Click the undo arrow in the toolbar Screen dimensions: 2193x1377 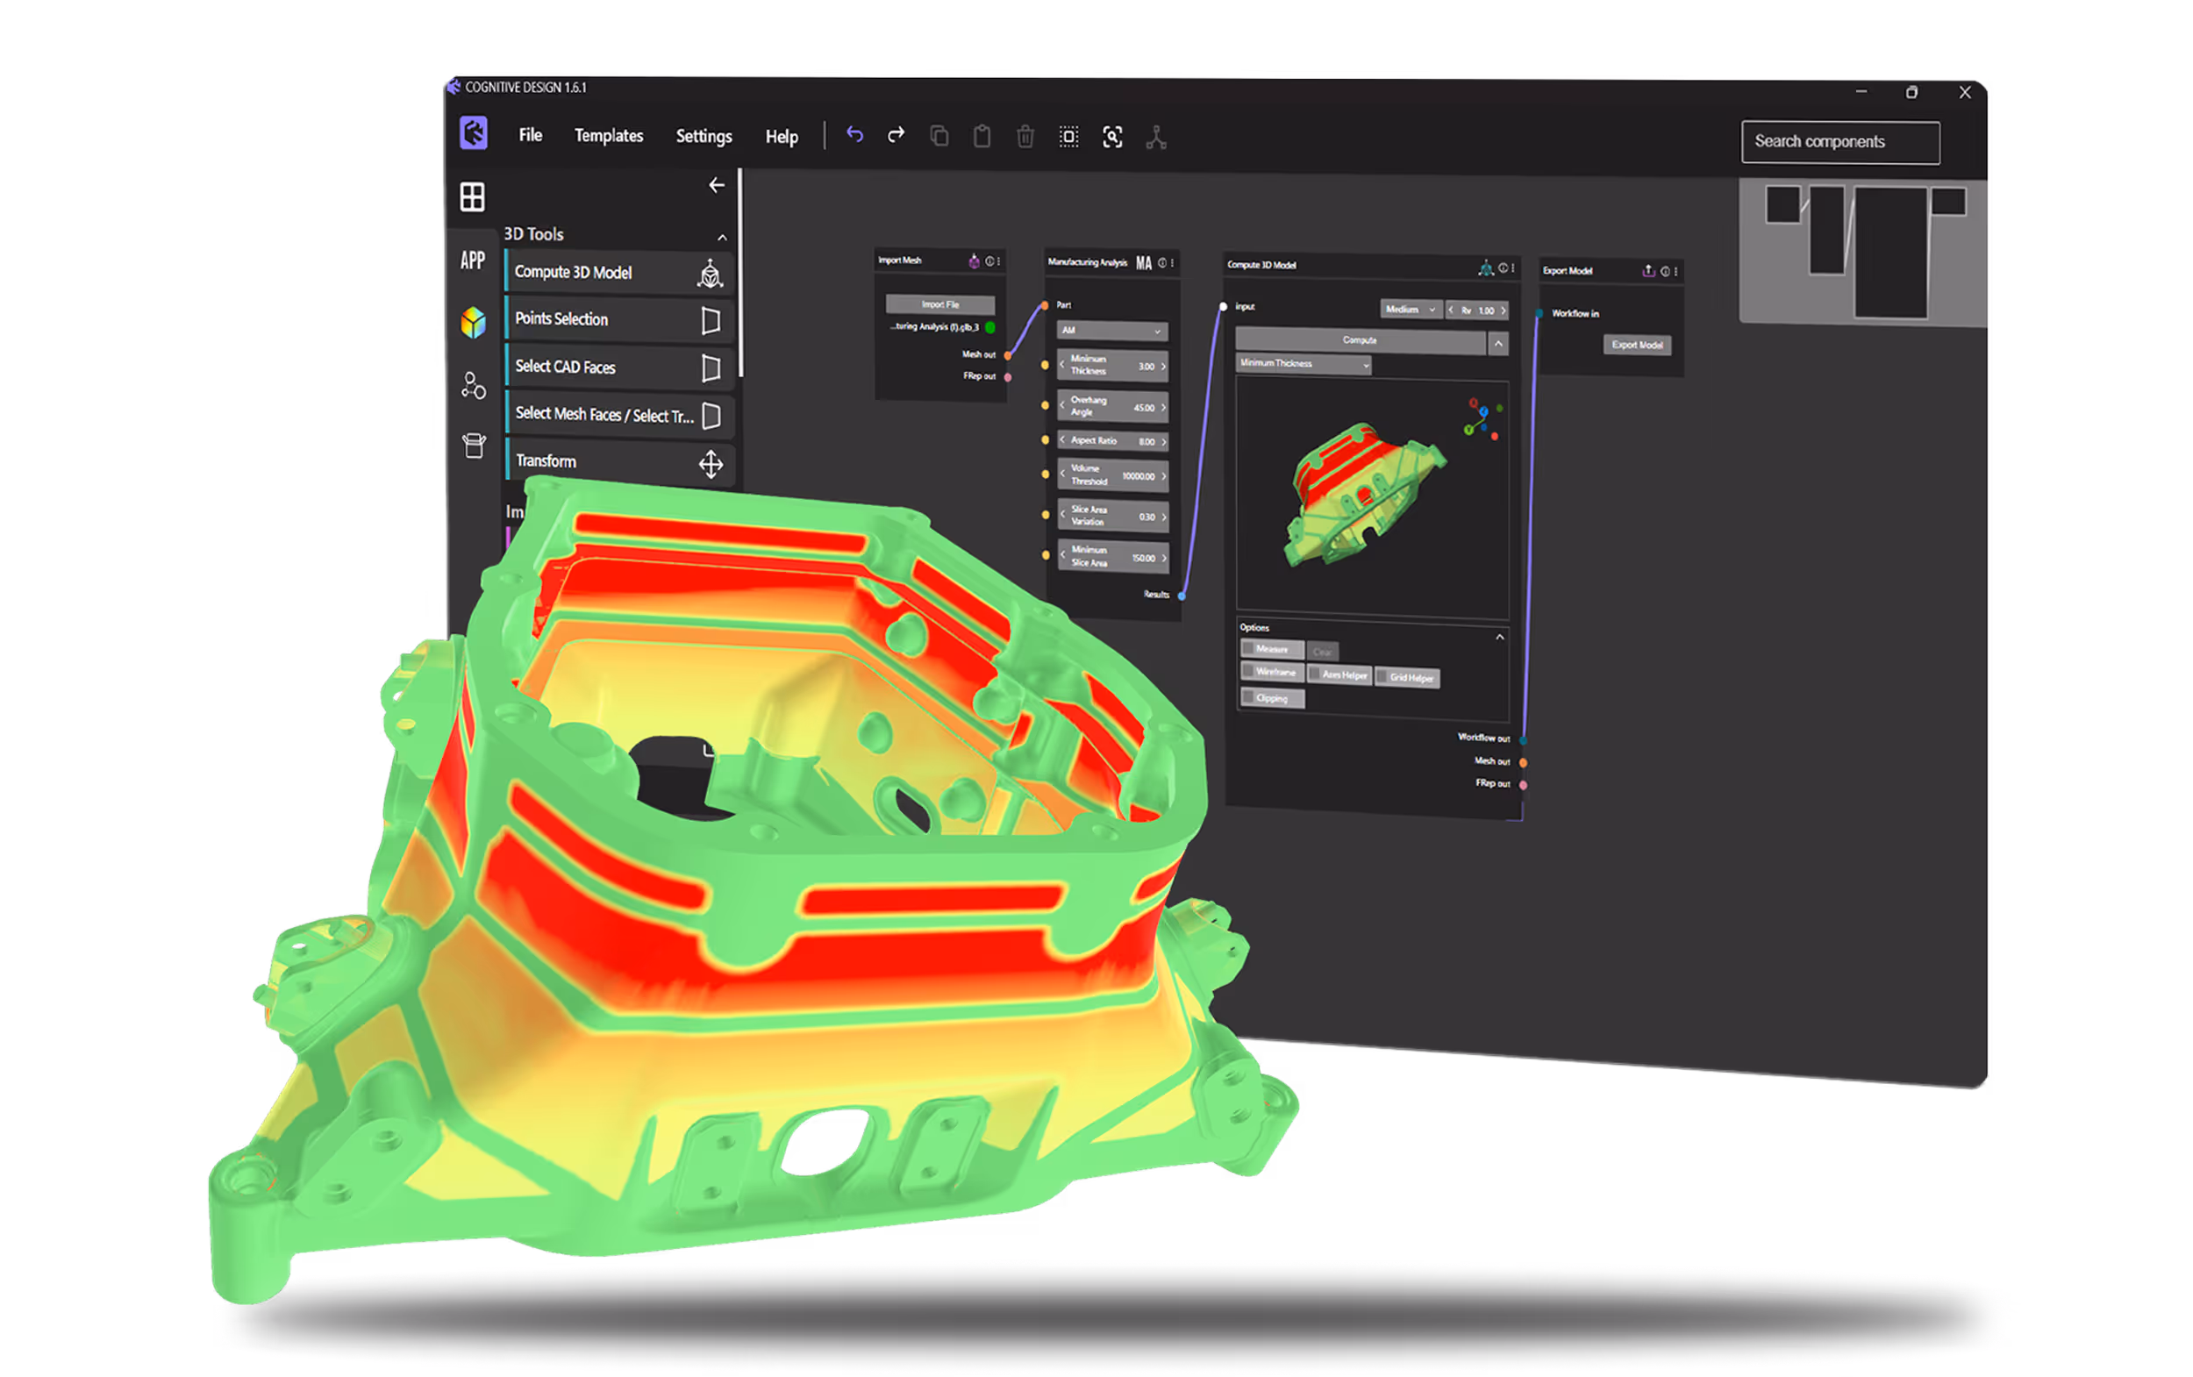pyautogui.click(x=854, y=135)
